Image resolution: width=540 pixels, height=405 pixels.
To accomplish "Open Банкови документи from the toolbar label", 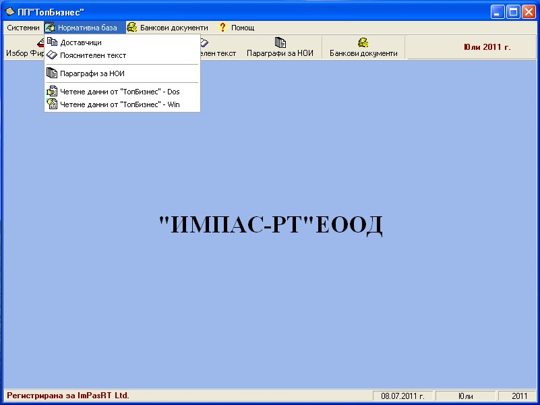I will point(363,53).
